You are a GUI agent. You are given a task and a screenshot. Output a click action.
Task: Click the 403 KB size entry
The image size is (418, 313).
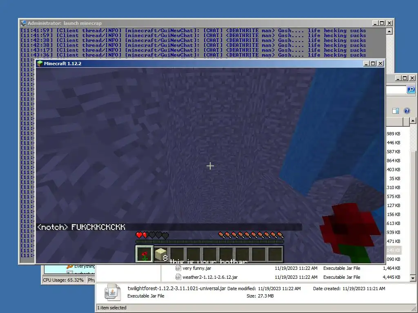(394, 170)
